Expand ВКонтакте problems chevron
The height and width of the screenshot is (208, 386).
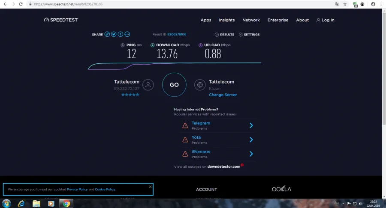pyautogui.click(x=251, y=154)
